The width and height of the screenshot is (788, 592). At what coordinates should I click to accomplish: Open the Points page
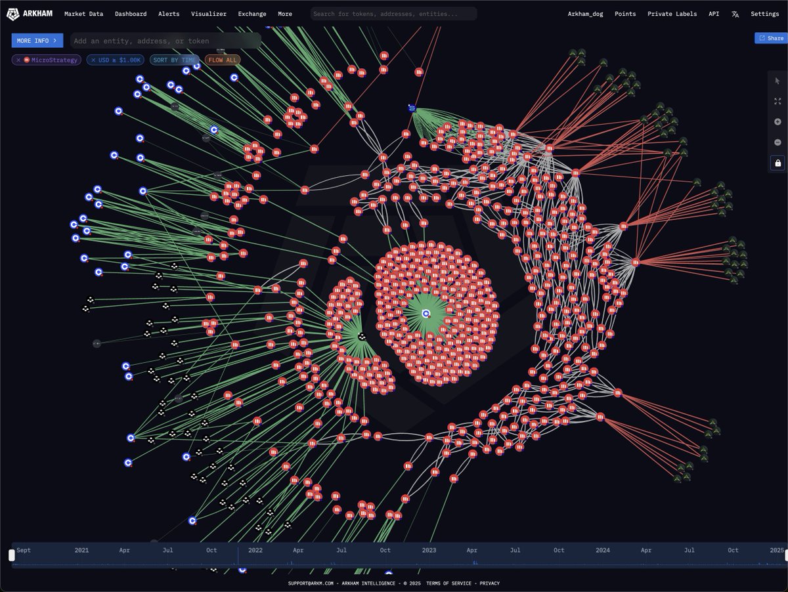point(625,14)
